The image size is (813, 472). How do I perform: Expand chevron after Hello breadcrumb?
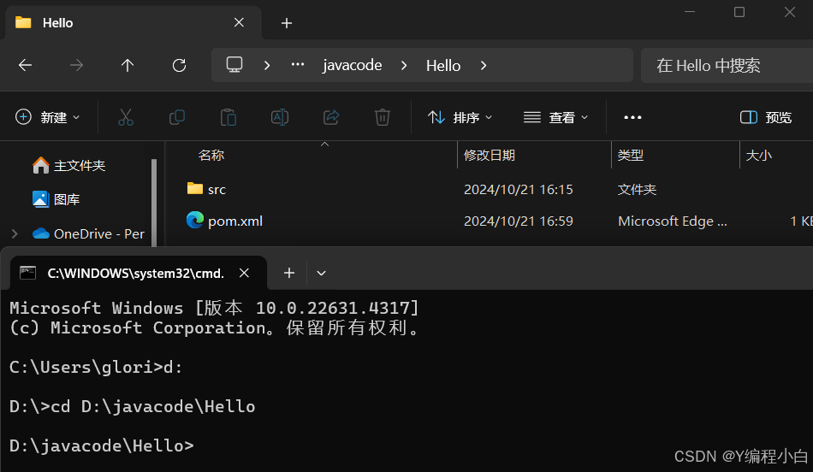tap(484, 65)
